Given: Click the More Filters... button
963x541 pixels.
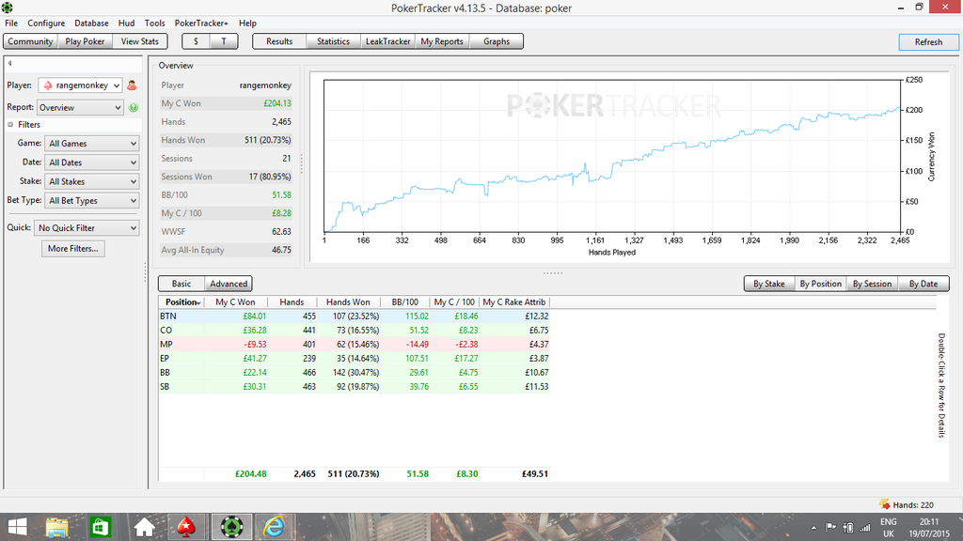Looking at the screenshot, I should click(73, 248).
